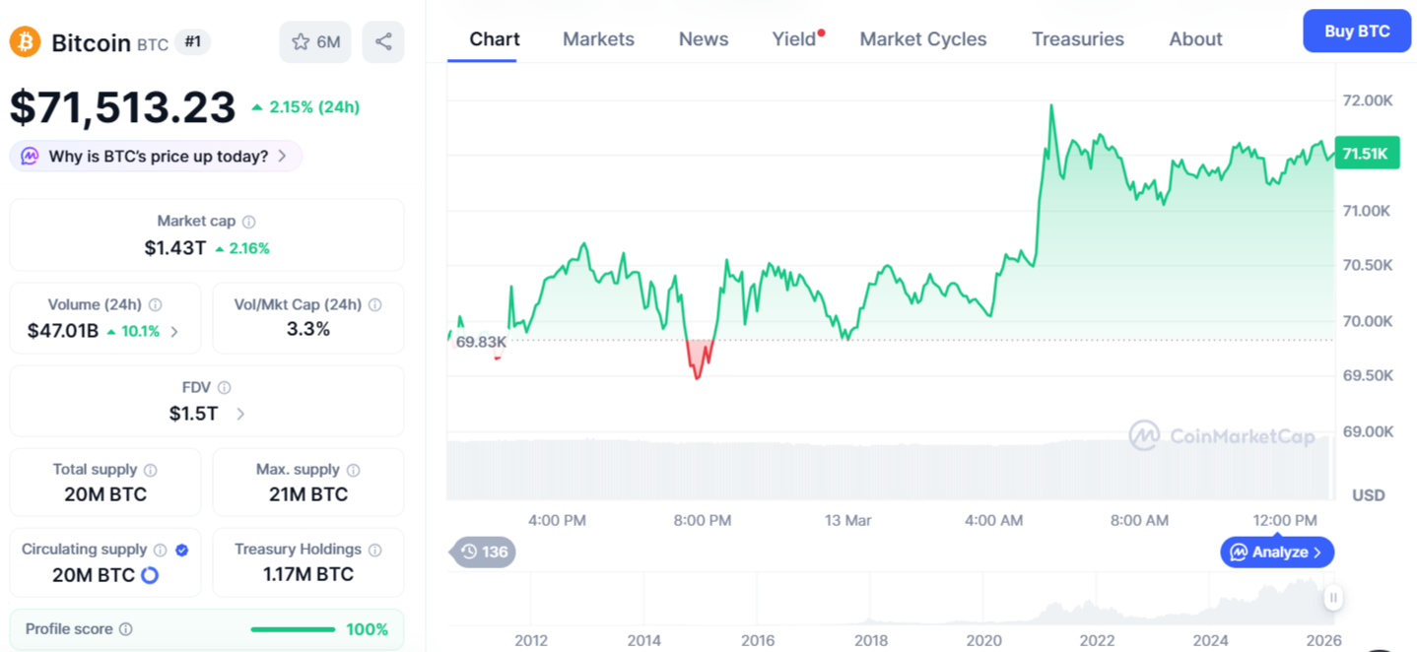Expand the Volume (24h) arrow

point(173,332)
